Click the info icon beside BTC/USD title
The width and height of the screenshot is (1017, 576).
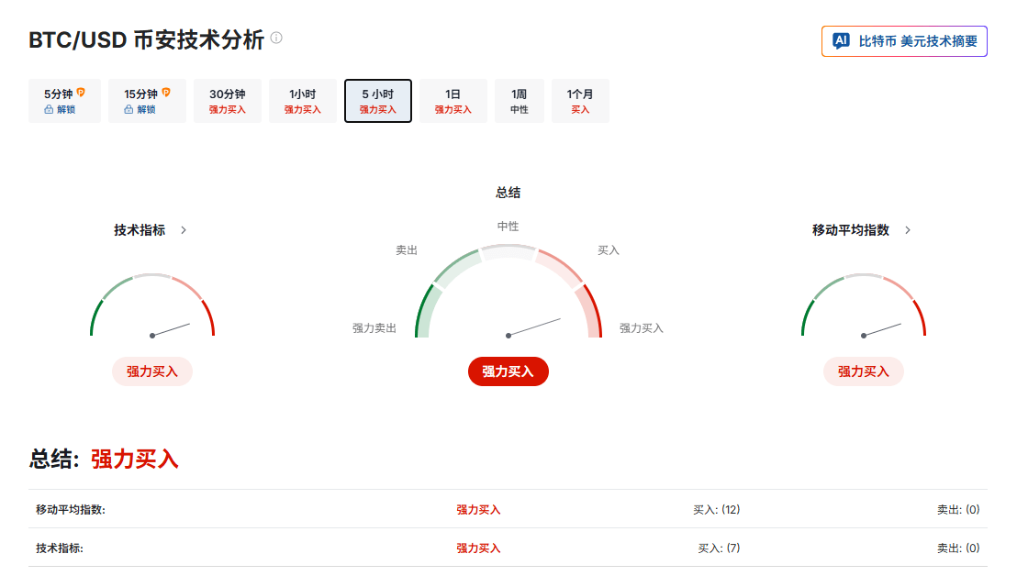[x=276, y=38]
